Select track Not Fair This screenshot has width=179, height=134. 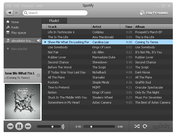pos(53,52)
